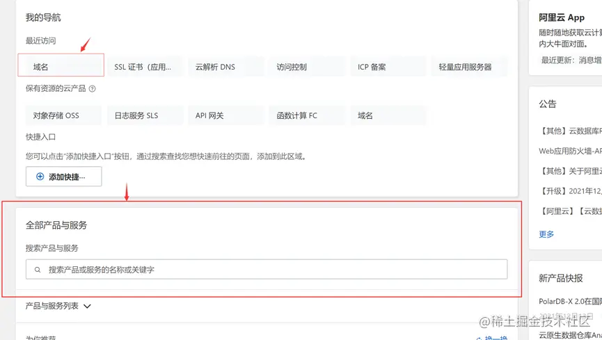Open 轻量应用服务器 shortcut

469,67
